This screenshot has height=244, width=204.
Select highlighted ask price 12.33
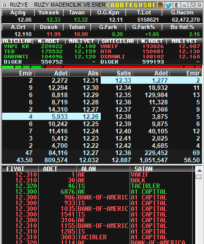123,81
